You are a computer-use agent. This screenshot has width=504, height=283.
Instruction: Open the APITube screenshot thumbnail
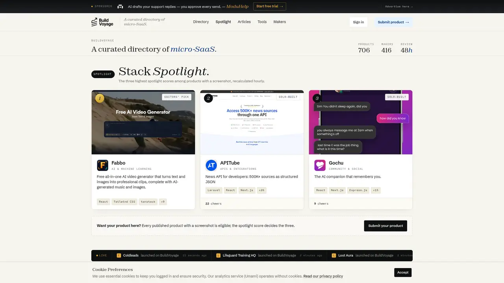tap(252, 122)
